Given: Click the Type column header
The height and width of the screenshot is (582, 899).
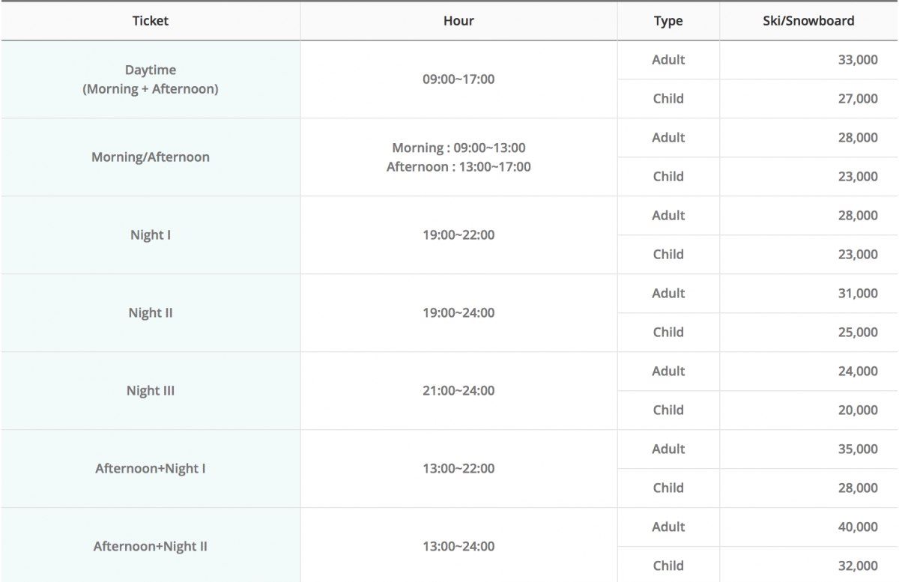Looking at the screenshot, I should (668, 21).
